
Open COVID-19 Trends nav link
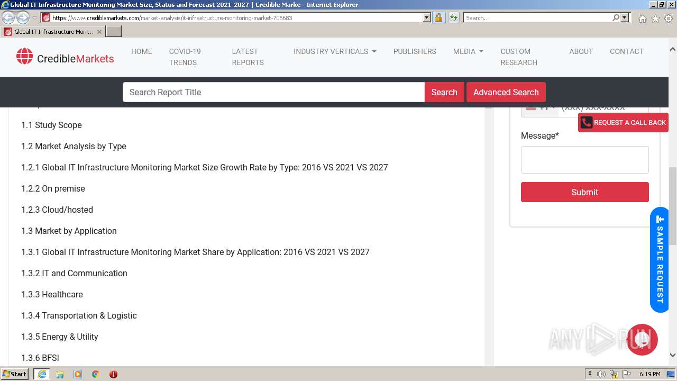coord(185,57)
